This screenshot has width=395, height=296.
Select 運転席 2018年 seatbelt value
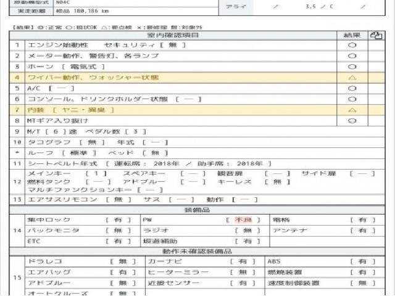pos(146,163)
